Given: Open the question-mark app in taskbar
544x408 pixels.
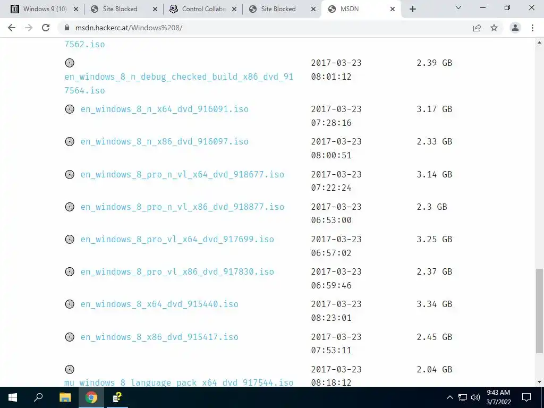Looking at the screenshot, I should coord(117,397).
